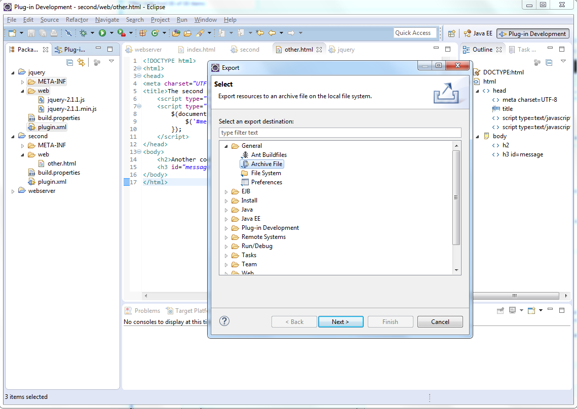Image resolution: width=577 pixels, height=409 pixels.
Task: Select jquery-2.1.1.min.js in Package Explorer
Action: (x=68, y=109)
